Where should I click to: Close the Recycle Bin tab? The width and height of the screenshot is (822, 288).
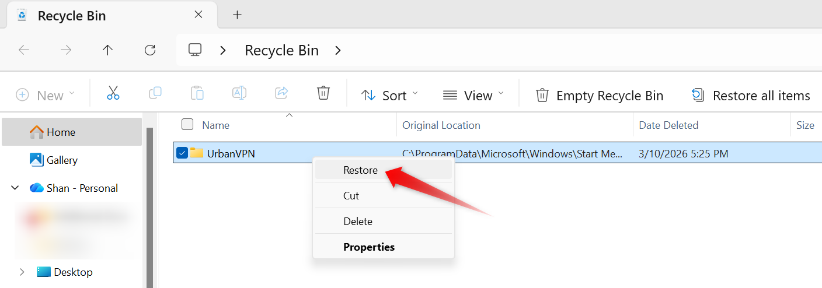coord(198,15)
